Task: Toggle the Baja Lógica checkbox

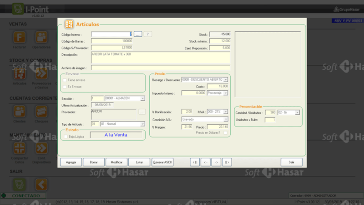Action: click(66, 136)
